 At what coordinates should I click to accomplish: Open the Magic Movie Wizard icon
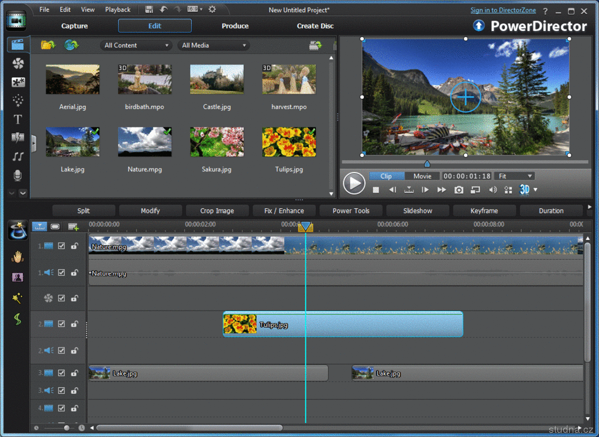point(18,230)
